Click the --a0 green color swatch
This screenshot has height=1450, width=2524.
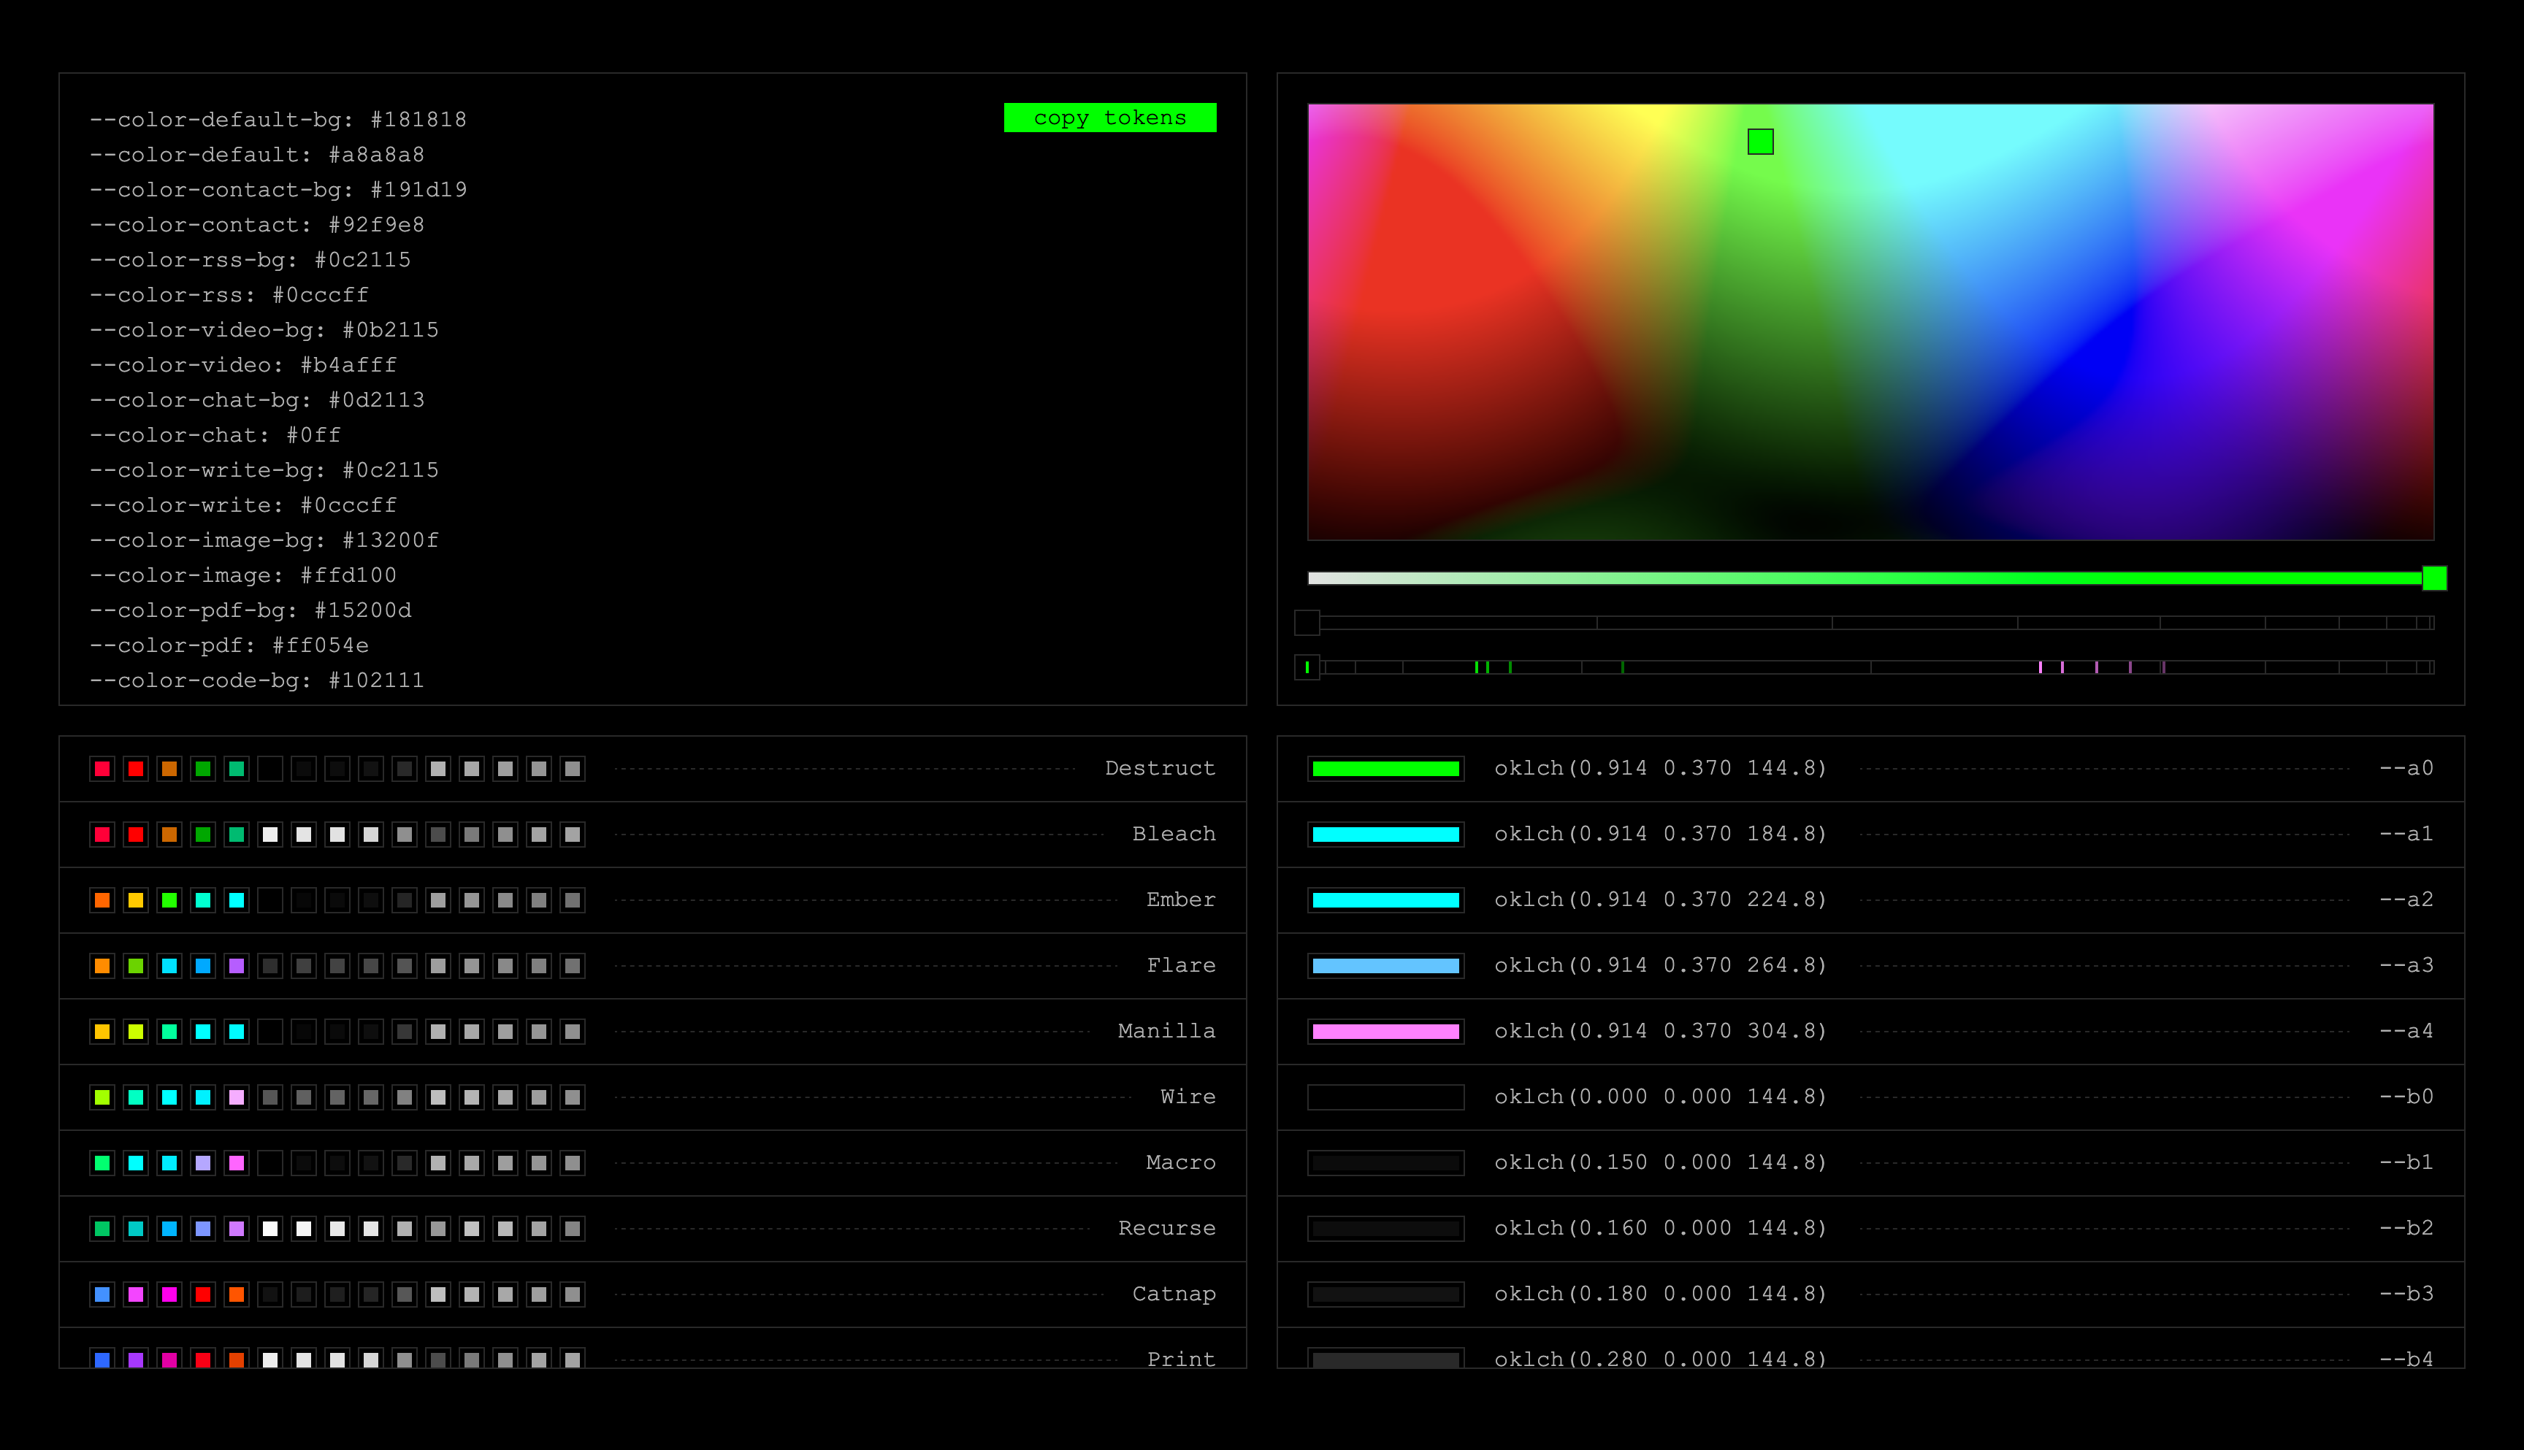(x=1385, y=768)
